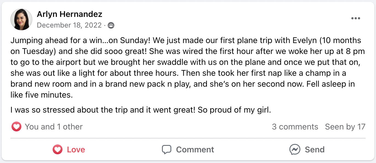Click the speech bubble Comment icon

[x=167, y=150]
